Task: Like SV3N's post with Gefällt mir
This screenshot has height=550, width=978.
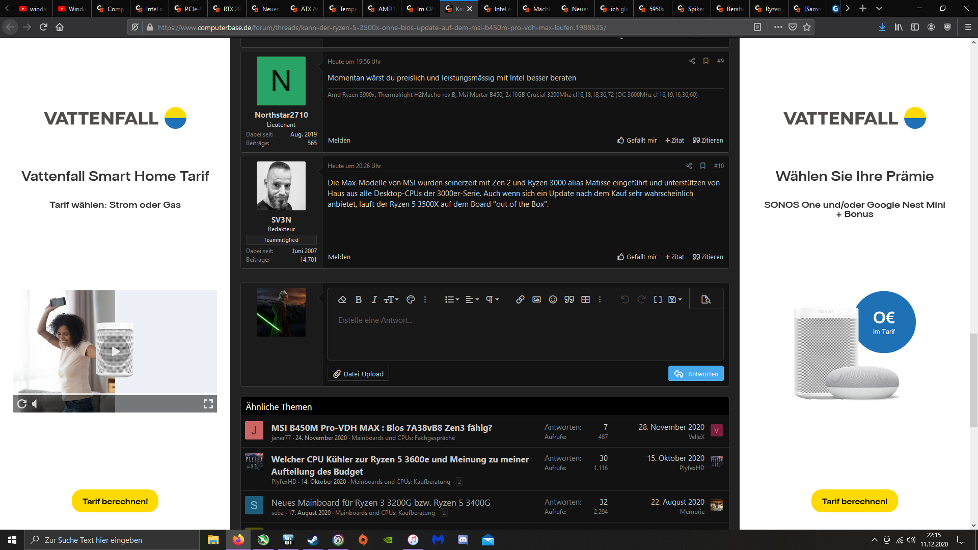Action: 637,257
